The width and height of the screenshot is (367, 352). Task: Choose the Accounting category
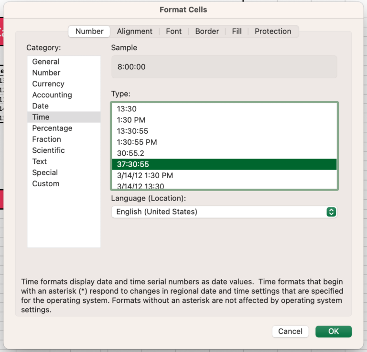(x=64, y=95)
